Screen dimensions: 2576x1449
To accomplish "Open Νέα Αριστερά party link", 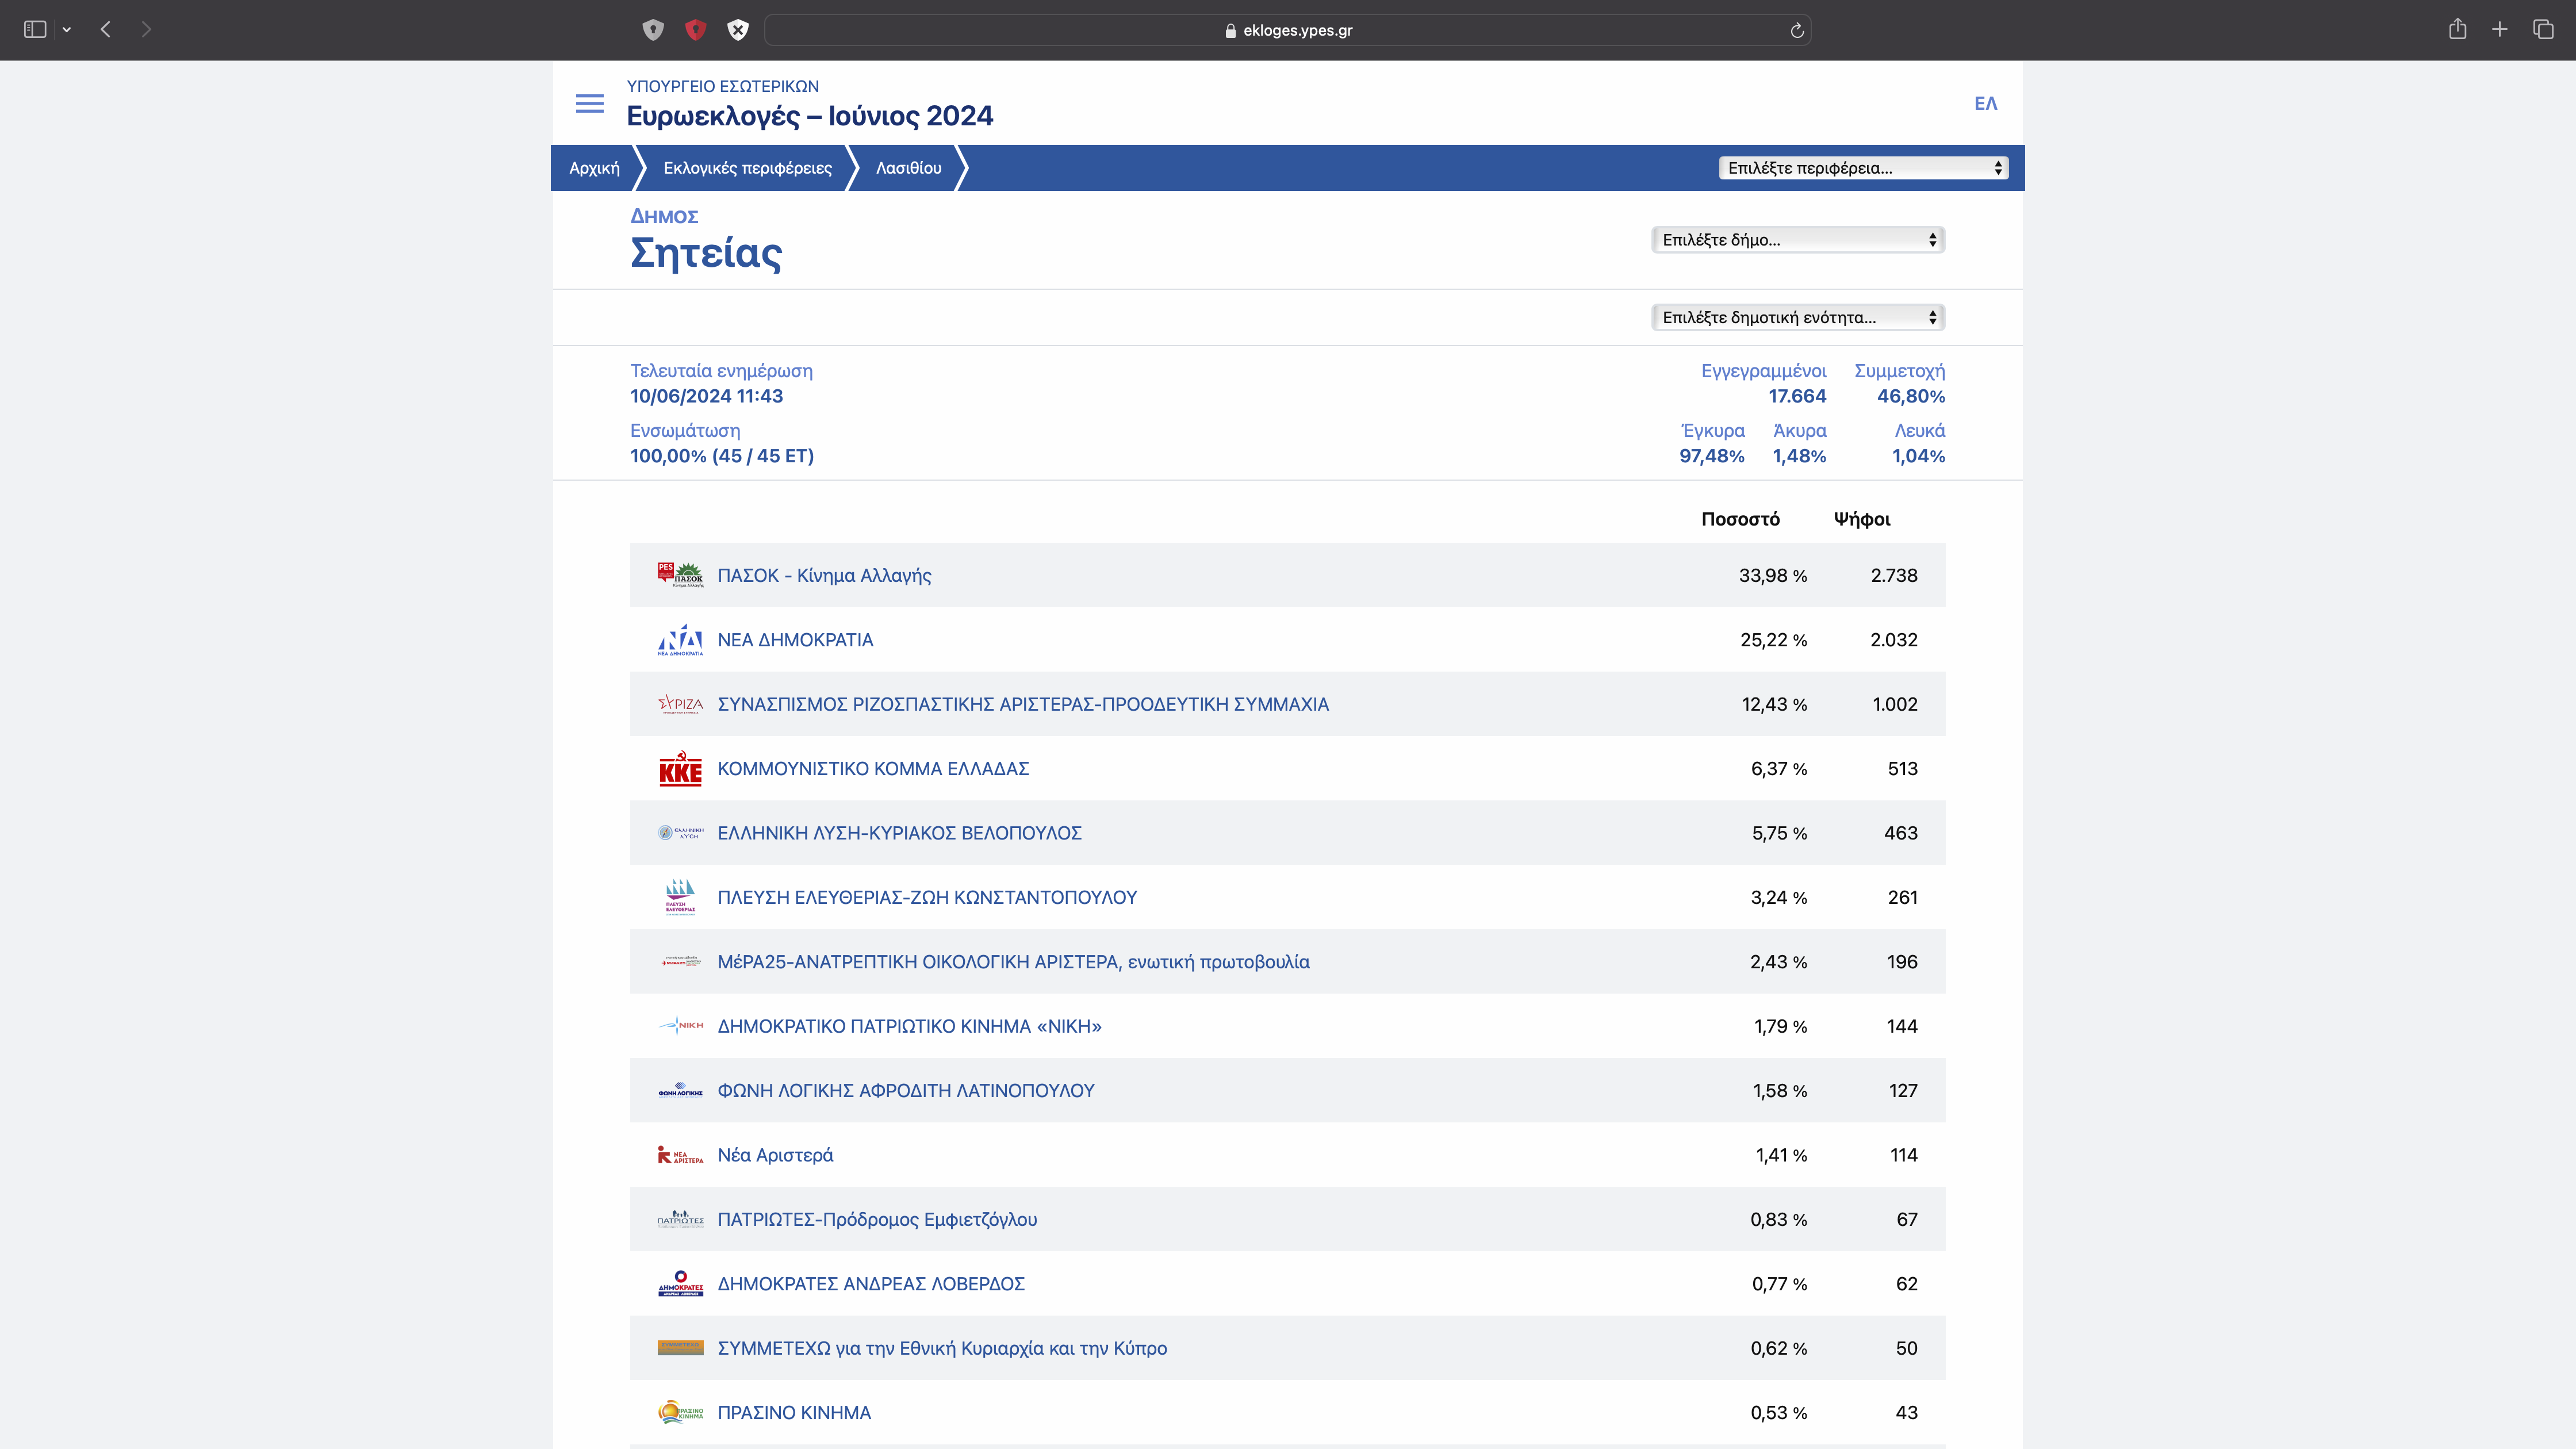I will pyautogui.click(x=775, y=1155).
